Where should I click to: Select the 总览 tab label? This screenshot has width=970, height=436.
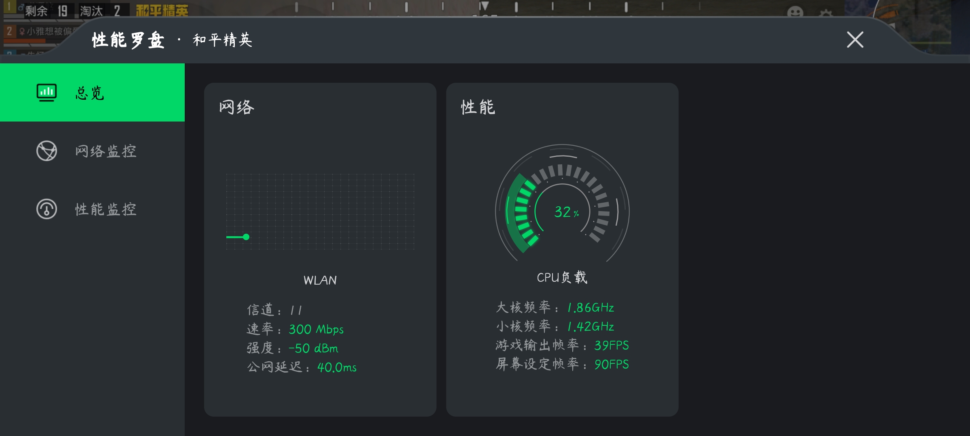click(x=90, y=93)
